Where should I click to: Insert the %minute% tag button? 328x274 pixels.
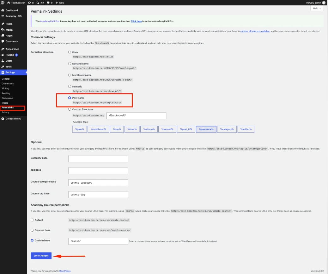pos(149,129)
